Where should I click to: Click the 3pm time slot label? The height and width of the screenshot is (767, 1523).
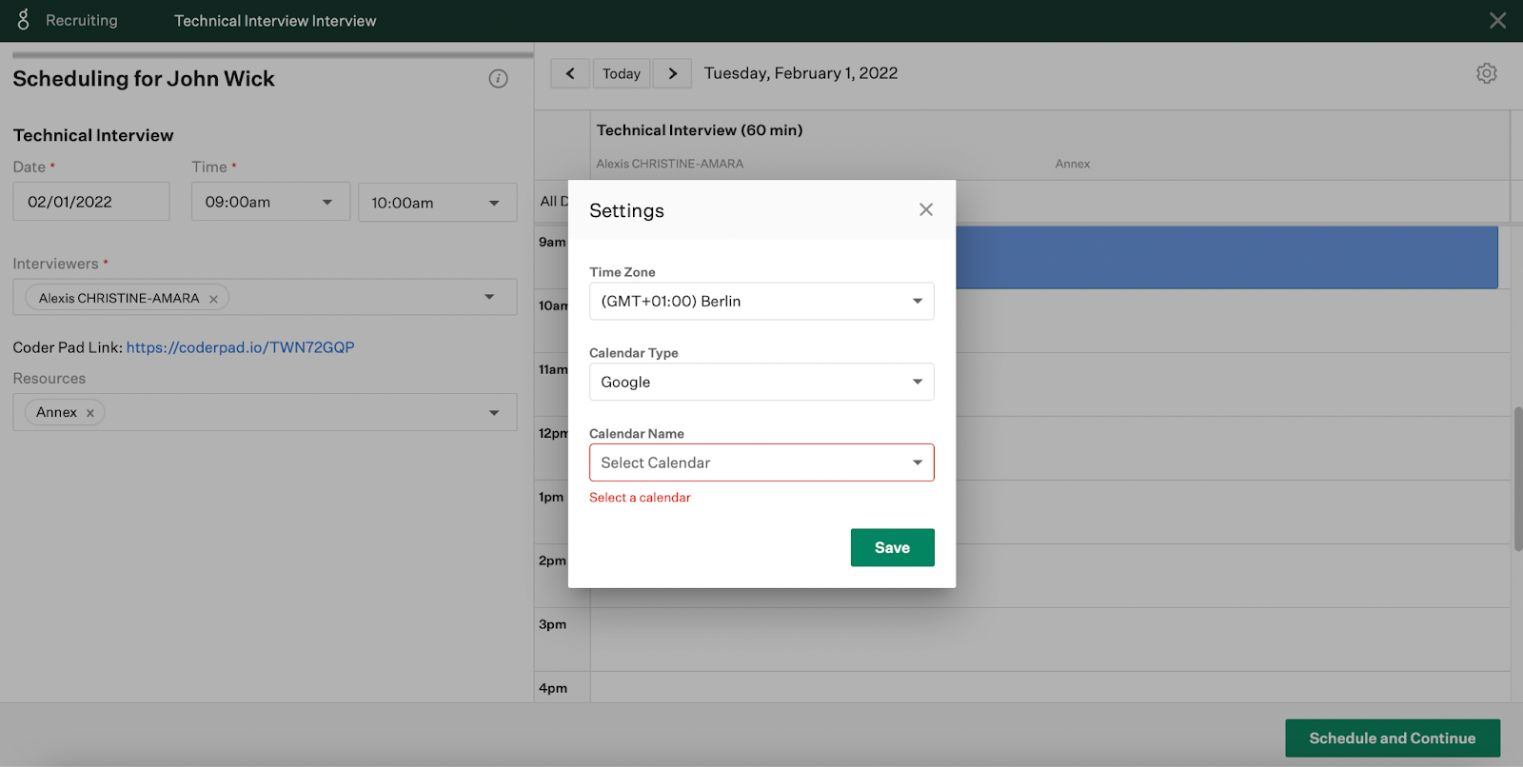[x=552, y=624]
